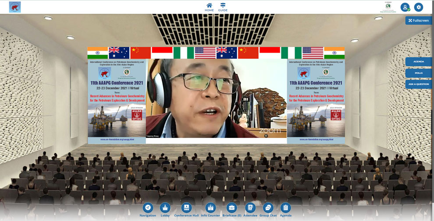Image resolution: width=434 pixels, height=221 pixels.
Task: Go to Home in top navigation
Action: 209,7
